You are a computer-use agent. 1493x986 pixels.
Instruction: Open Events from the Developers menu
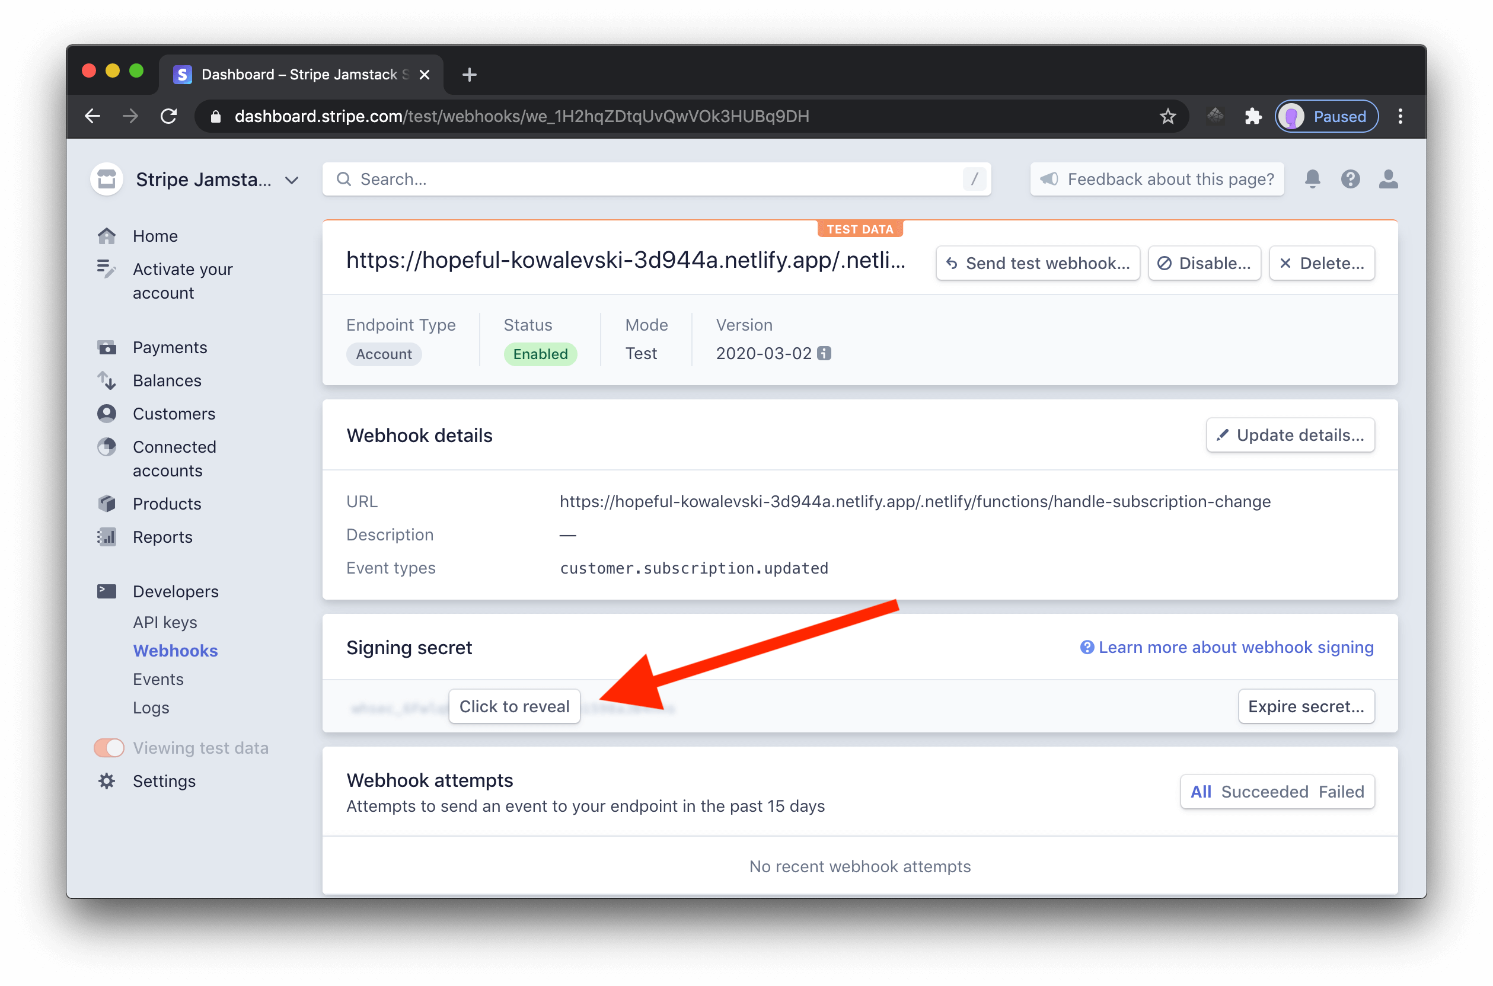158,678
